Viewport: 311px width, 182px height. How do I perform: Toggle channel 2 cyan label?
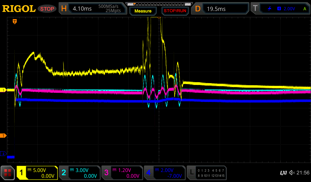pos(64,173)
